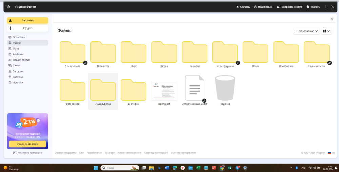
Task: Select the readme.pdf thumbnail
Action: coord(164,91)
